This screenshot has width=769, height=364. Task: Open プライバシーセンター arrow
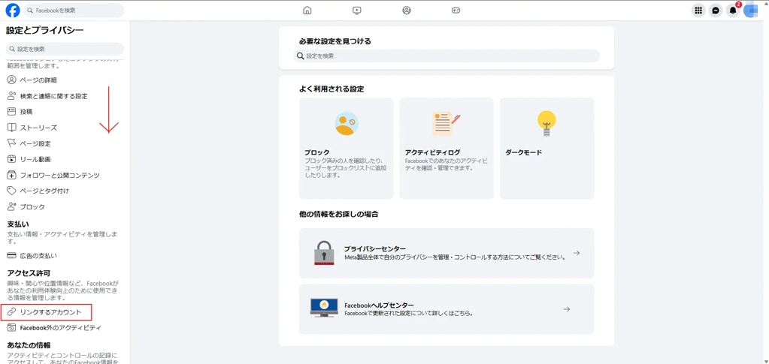(577, 253)
